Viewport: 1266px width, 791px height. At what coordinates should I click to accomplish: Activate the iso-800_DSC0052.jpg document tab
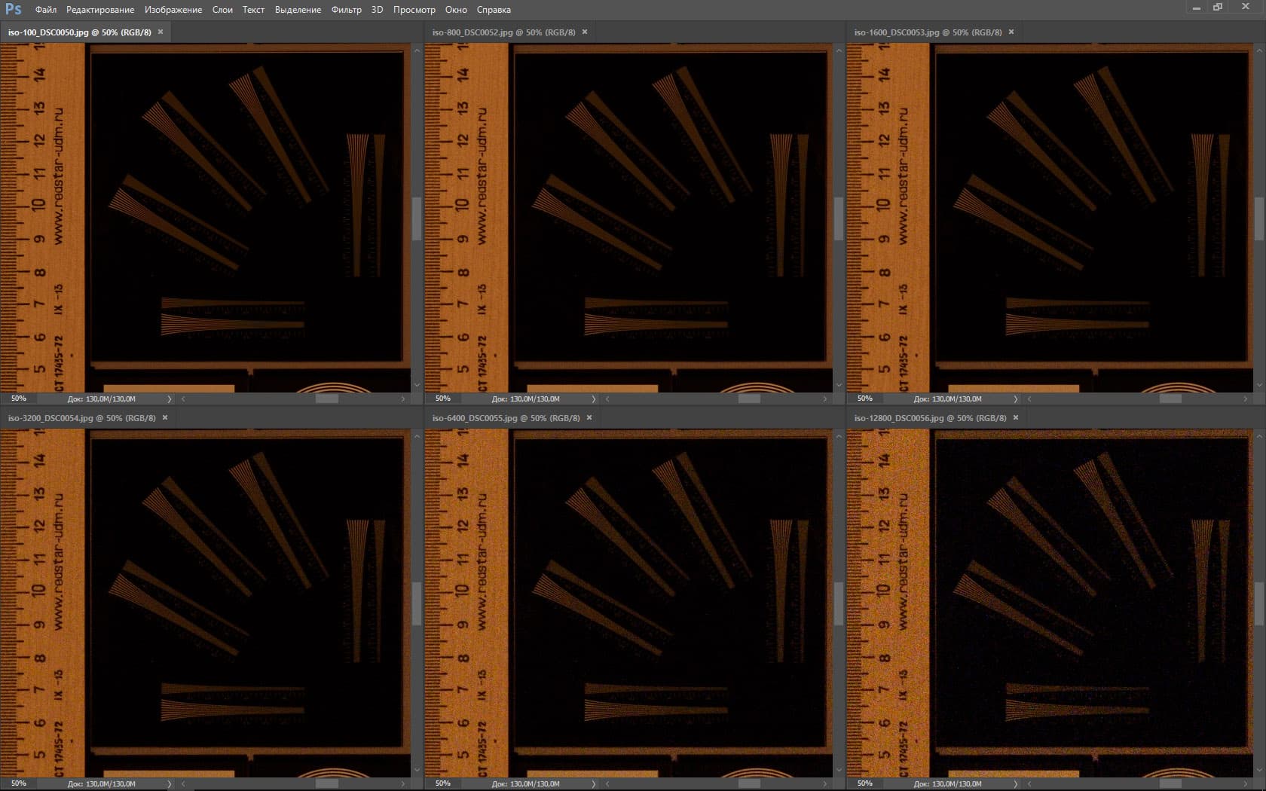(504, 32)
